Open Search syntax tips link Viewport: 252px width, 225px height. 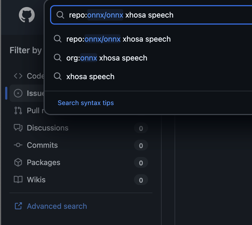click(x=86, y=103)
